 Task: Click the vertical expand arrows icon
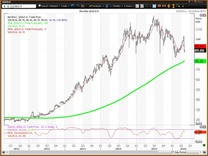[168, 6]
